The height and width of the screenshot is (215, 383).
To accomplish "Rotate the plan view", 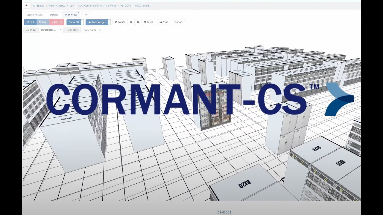I will pos(120,22).
